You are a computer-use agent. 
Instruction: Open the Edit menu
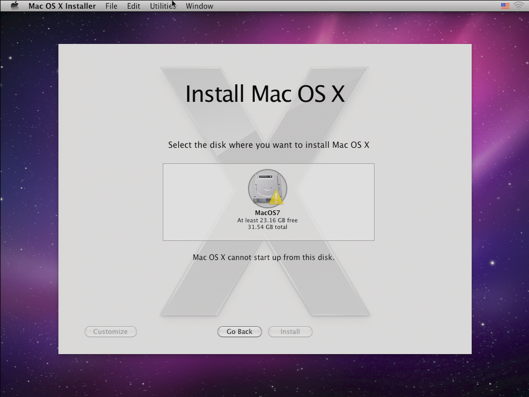(134, 6)
